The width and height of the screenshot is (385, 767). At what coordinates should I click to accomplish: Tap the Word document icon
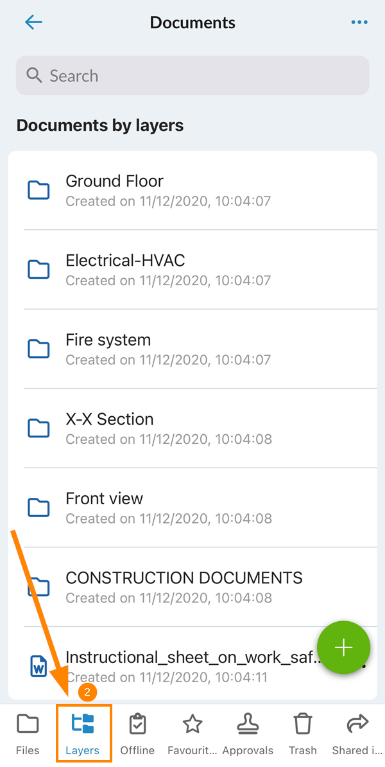(x=38, y=666)
